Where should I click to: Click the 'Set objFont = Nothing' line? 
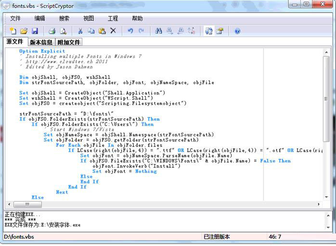pos(125,171)
